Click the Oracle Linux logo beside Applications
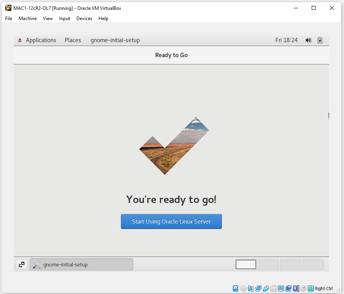 click(x=20, y=40)
